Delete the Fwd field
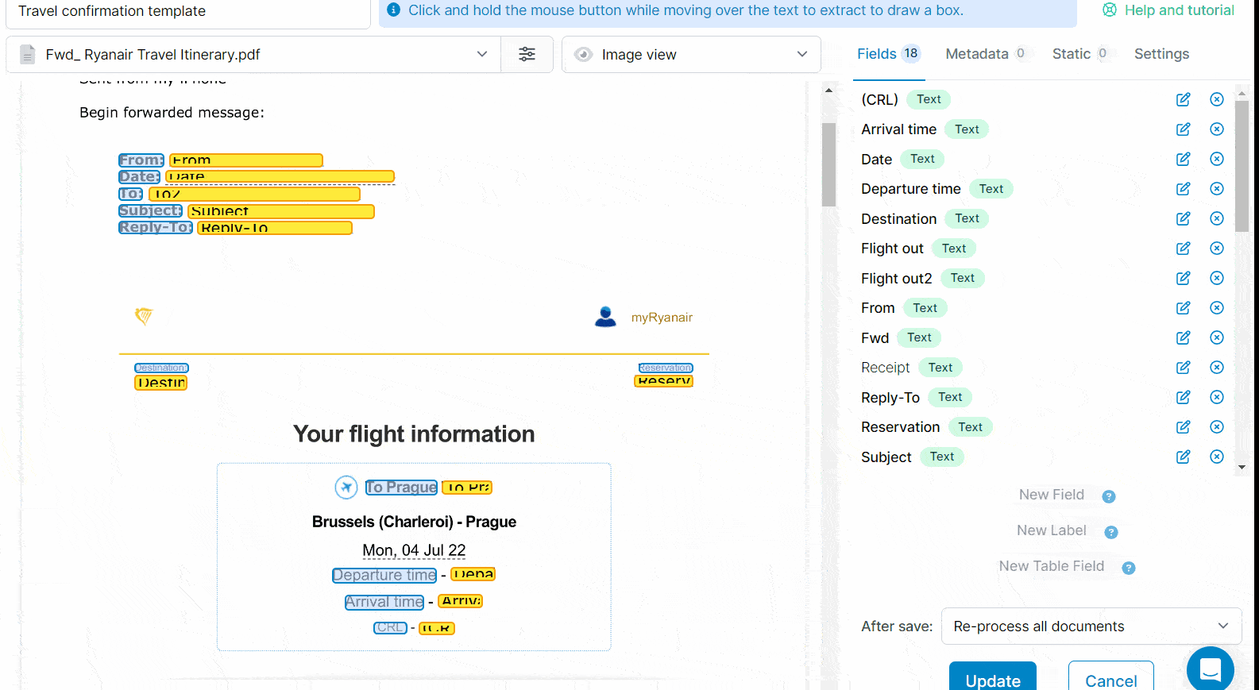This screenshot has width=1259, height=690. pyautogui.click(x=1216, y=337)
